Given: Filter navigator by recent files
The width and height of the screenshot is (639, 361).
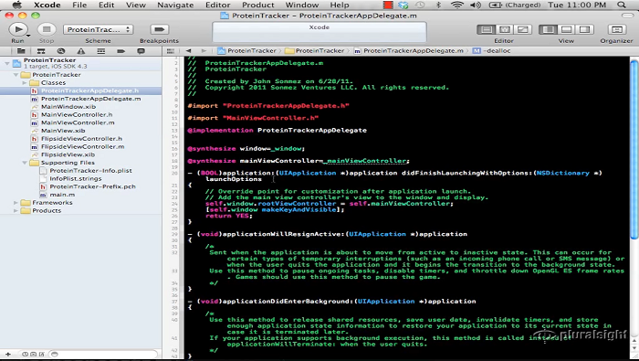Looking at the screenshot, I should [26, 354].
